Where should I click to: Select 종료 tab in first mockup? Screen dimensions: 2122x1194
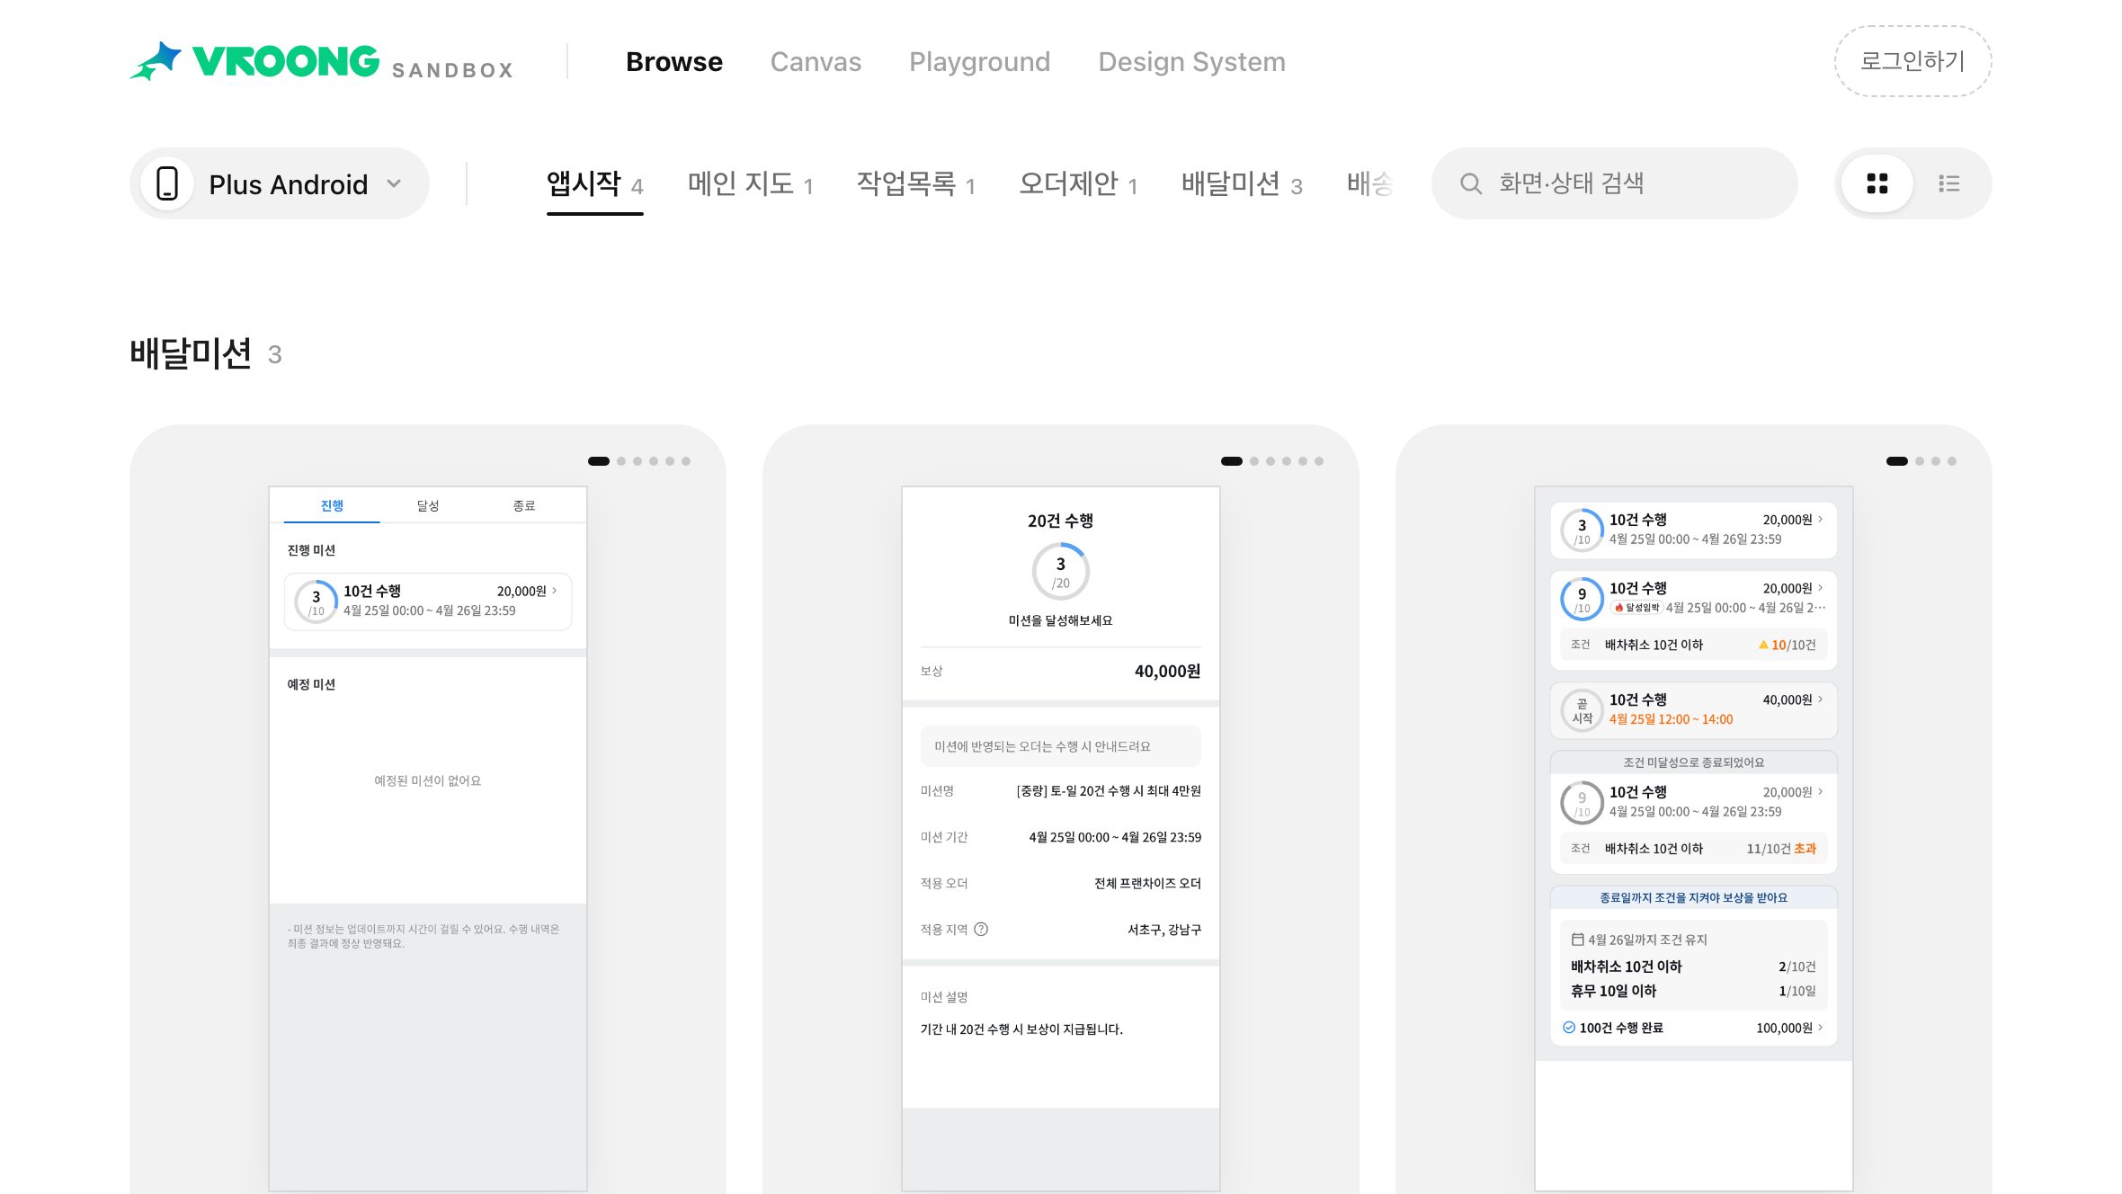[524, 505]
